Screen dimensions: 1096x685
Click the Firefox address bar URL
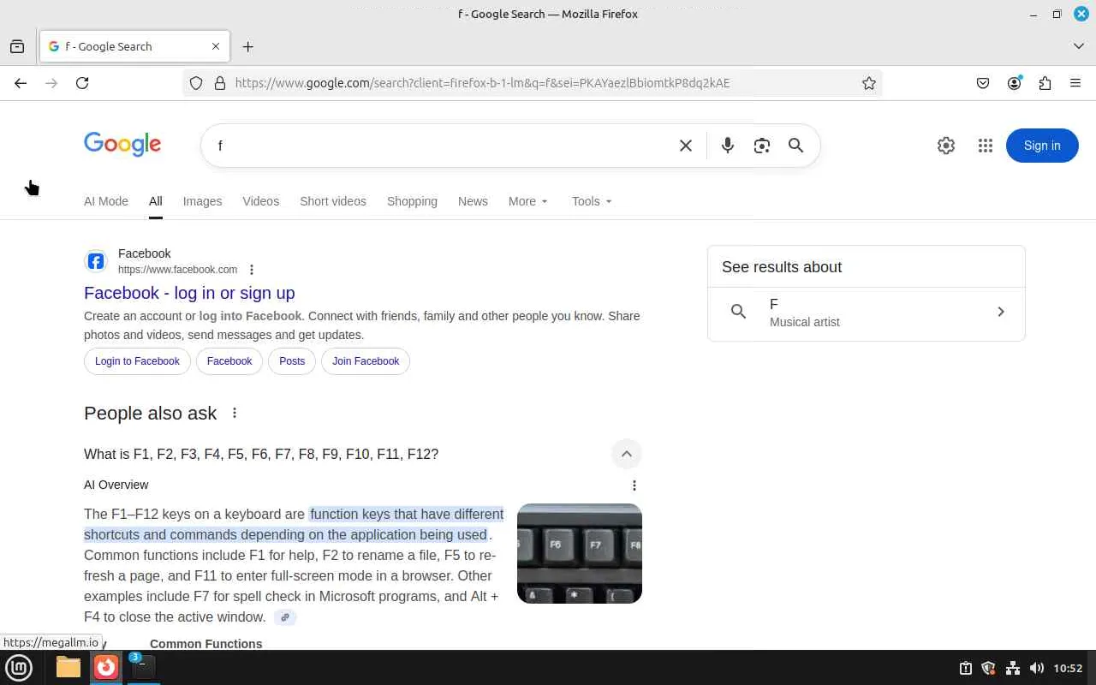pyautogui.click(x=482, y=83)
